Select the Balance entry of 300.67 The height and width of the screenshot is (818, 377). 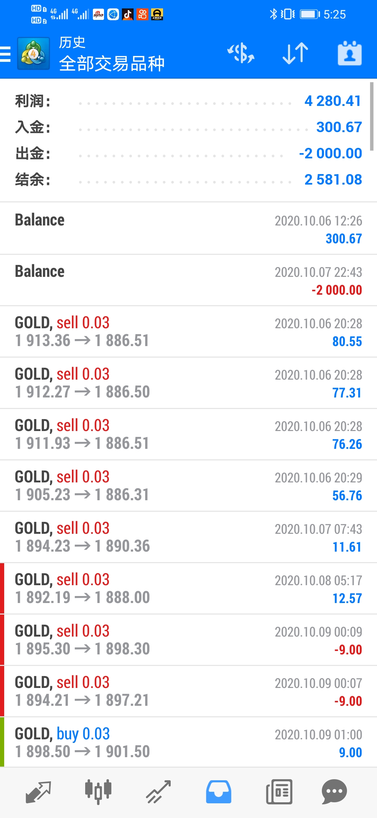click(188, 229)
